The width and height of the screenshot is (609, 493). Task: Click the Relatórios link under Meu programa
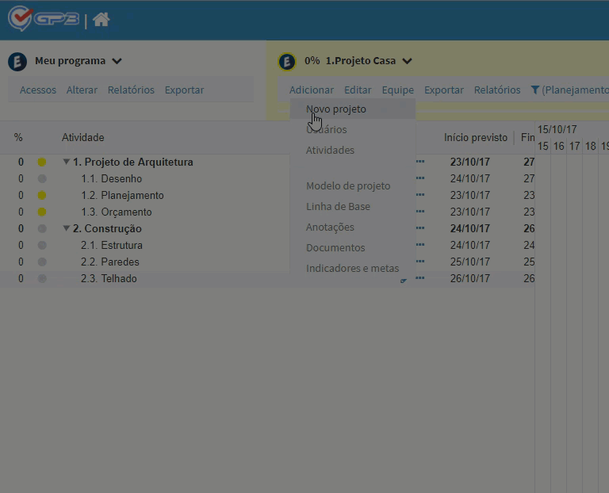131,90
